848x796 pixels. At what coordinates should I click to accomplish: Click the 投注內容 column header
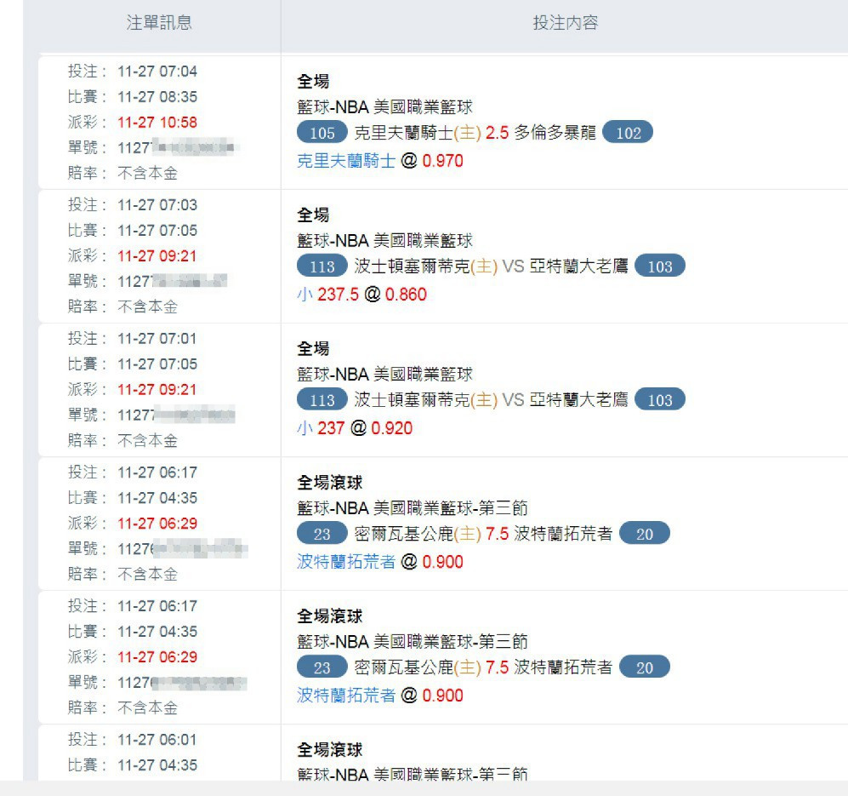click(x=565, y=23)
